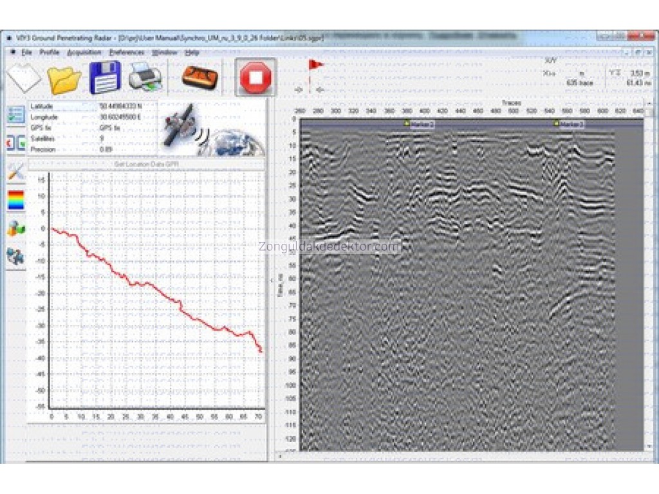Image resolution: width=659 pixels, height=494 pixels.
Task: Open the Preferences menu
Action: point(127,53)
